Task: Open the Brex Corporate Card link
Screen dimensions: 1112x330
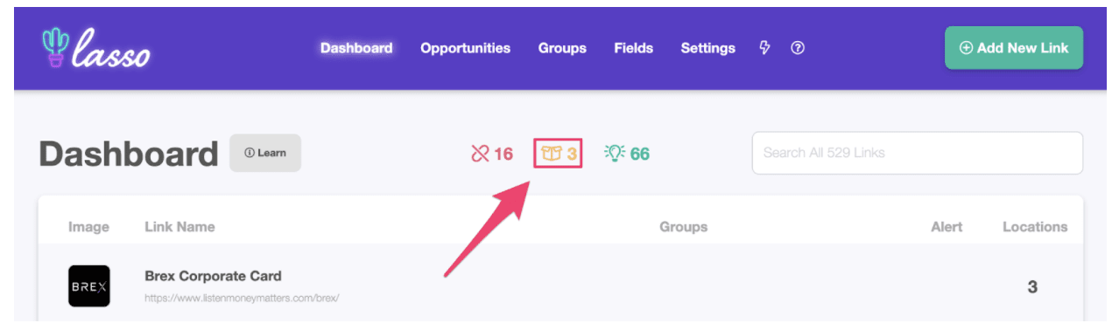Action: (213, 276)
